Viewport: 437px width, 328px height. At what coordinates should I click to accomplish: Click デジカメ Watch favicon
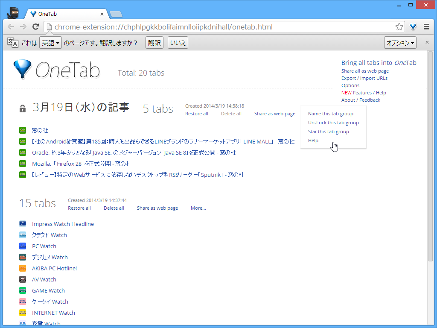(23, 257)
